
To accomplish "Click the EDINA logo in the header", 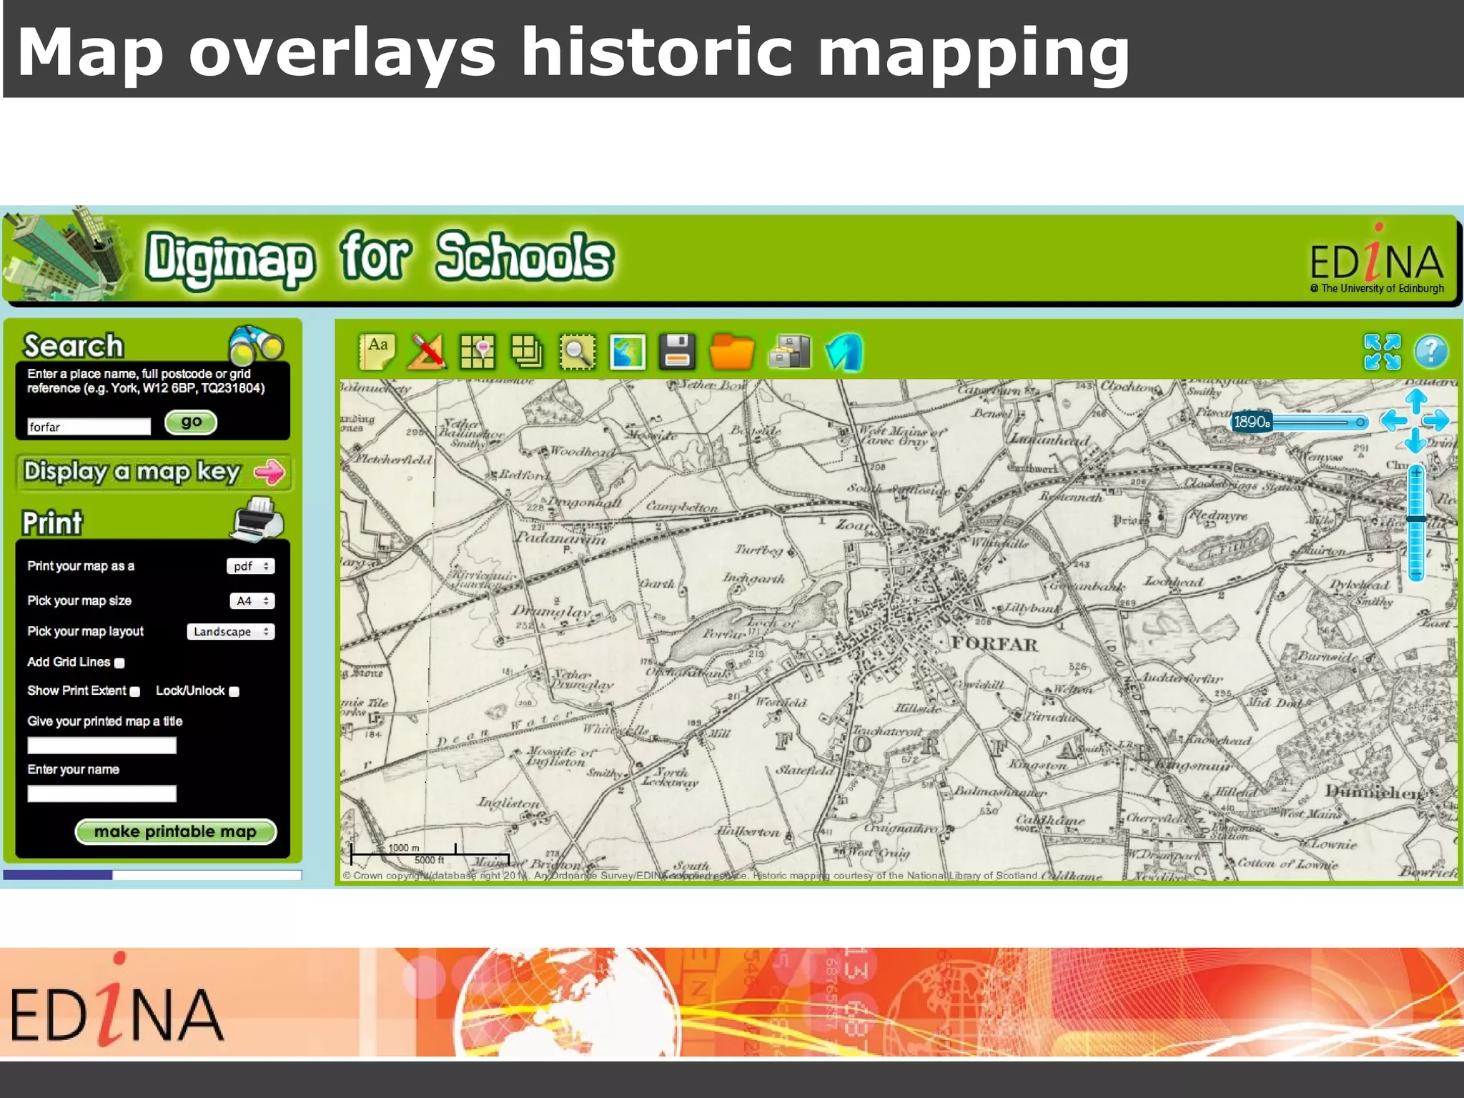I will (1377, 259).
